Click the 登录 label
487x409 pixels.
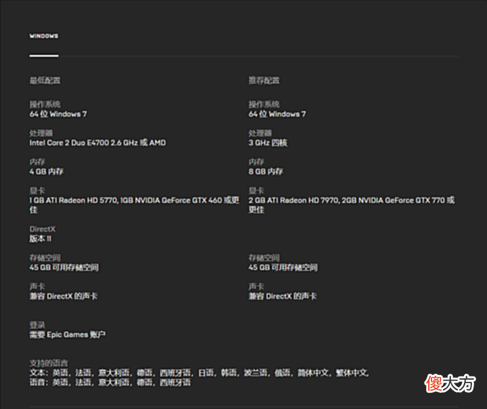tap(37, 325)
